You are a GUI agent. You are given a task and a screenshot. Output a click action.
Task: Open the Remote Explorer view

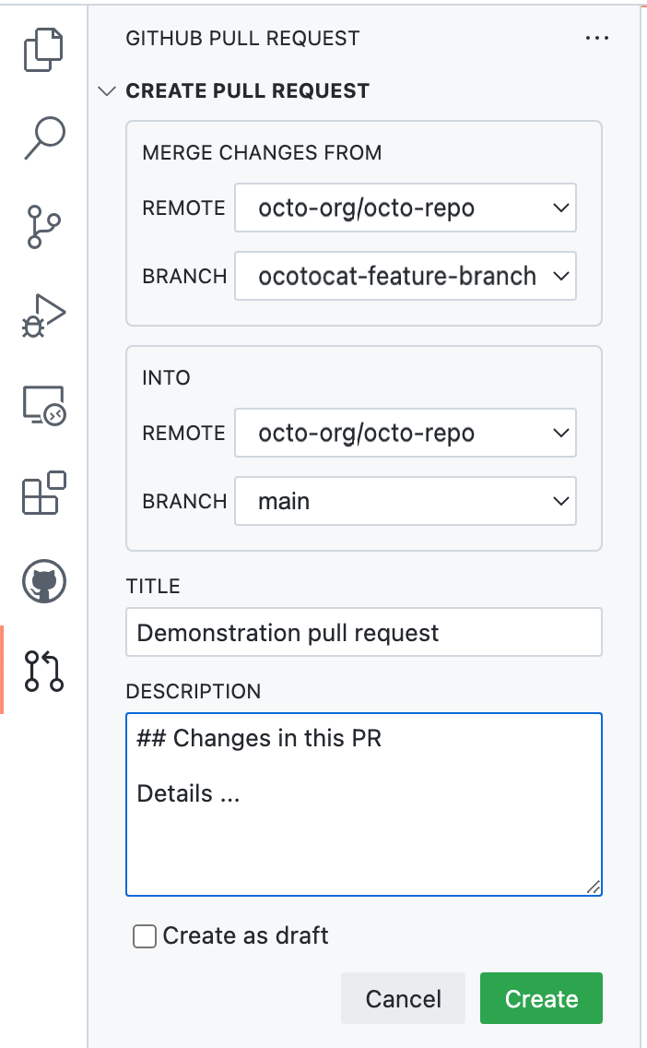click(43, 404)
